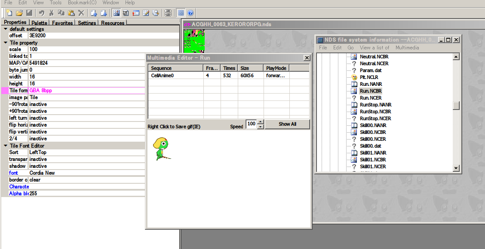Viewport: 485px width, 249px height.
Task: Click the blue help question mark icon
Action: click(190, 13)
